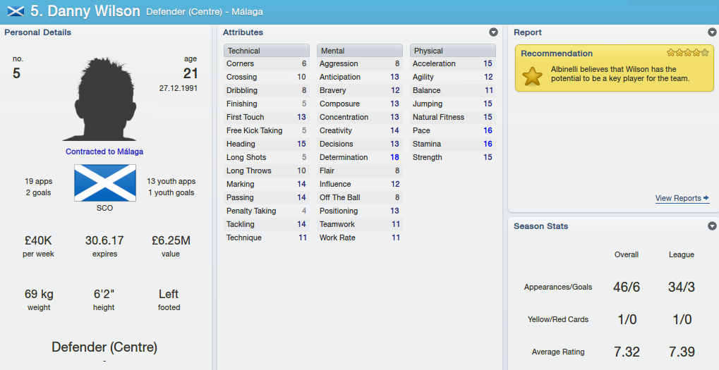
Task: Click the five-star rating in Recommendation
Action: 688,53
